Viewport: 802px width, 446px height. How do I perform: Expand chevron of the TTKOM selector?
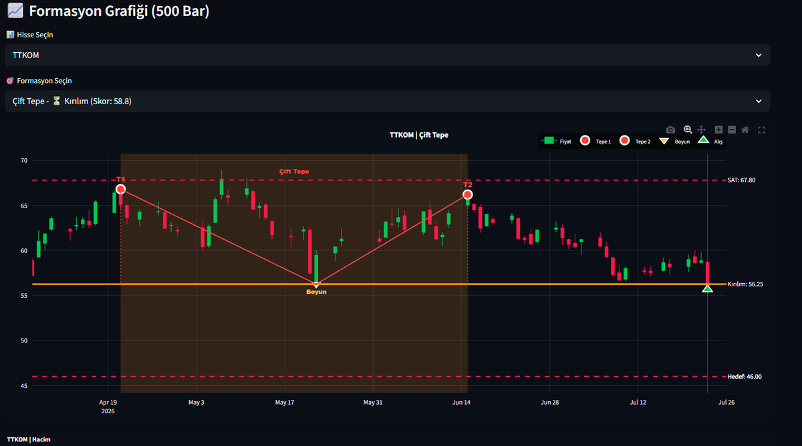coord(759,55)
